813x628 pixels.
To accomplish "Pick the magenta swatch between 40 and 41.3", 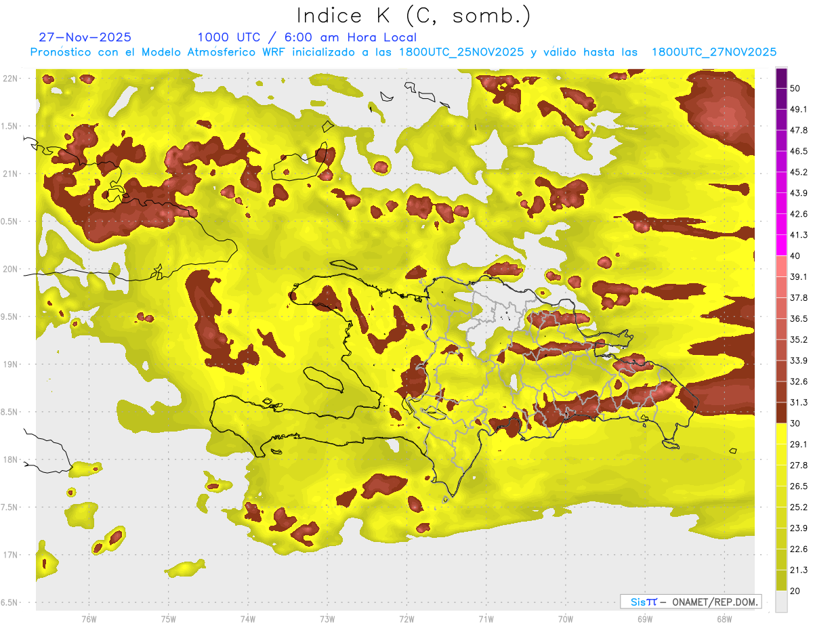I will (781, 245).
